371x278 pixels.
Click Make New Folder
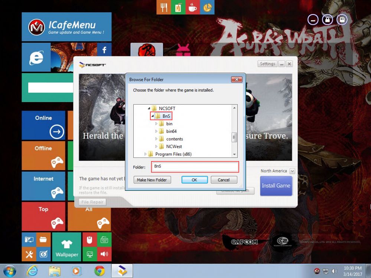[x=152, y=180]
